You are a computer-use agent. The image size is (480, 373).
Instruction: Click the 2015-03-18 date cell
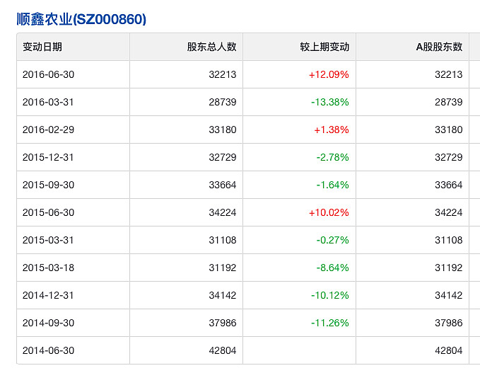[48, 268]
